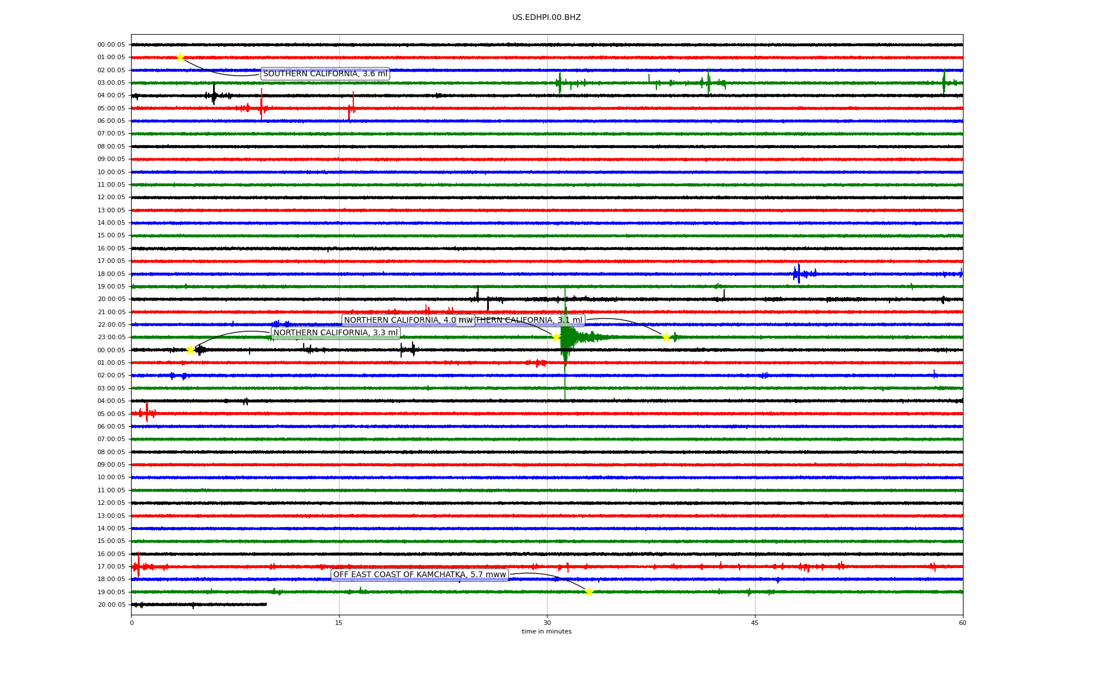The width and height of the screenshot is (1094, 683).
Task: Click the 20:00:05 row label at bottom
Action: (x=111, y=605)
